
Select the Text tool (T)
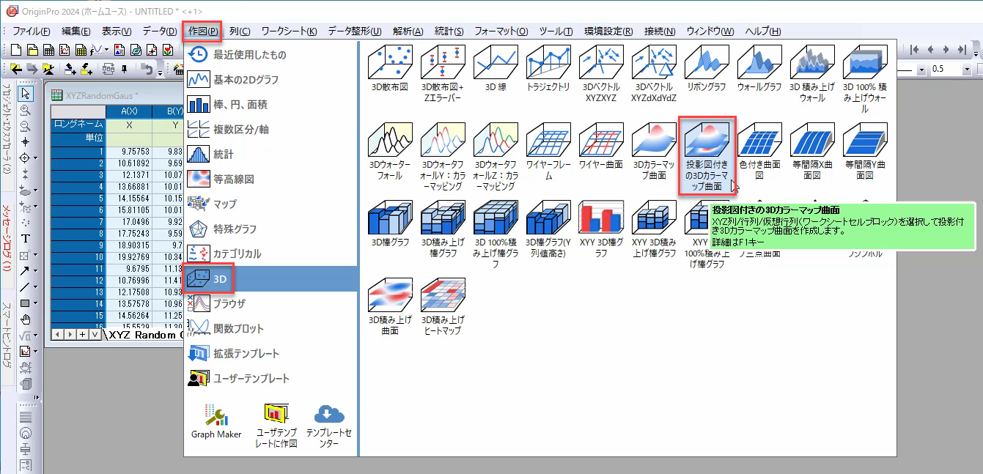point(26,238)
